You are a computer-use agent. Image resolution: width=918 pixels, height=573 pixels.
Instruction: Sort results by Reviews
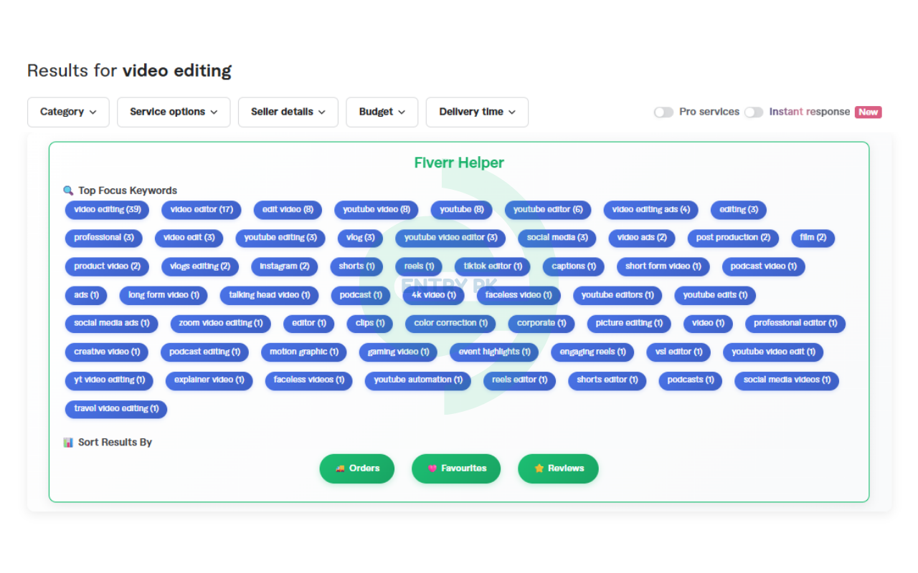click(x=558, y=468)
